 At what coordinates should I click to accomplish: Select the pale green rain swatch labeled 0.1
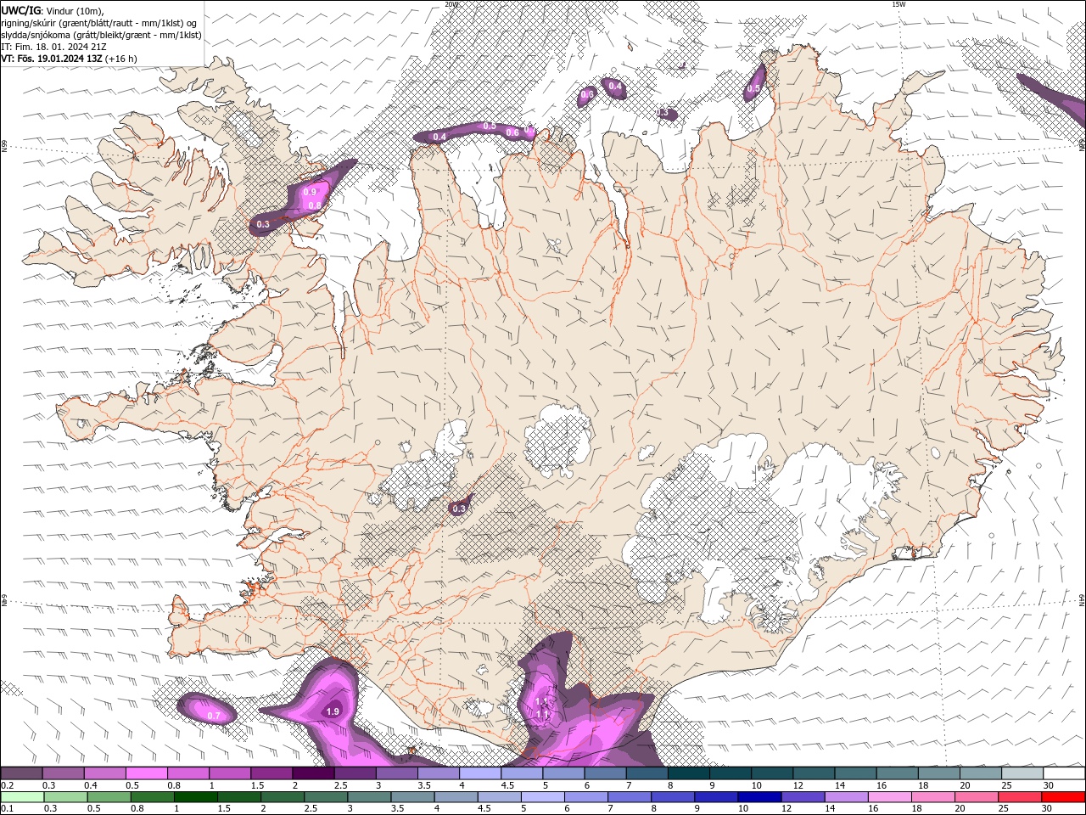point(22,797)
